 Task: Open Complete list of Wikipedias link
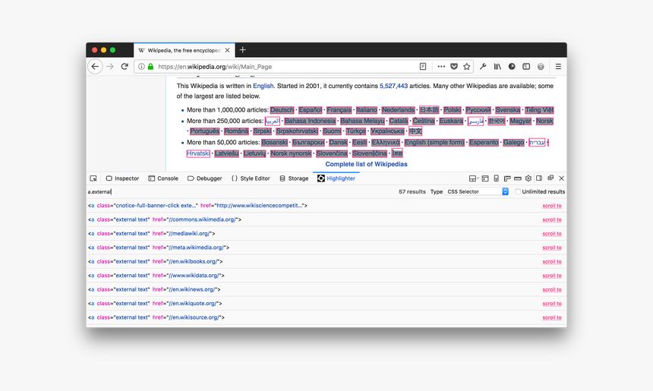coord(367,164)
